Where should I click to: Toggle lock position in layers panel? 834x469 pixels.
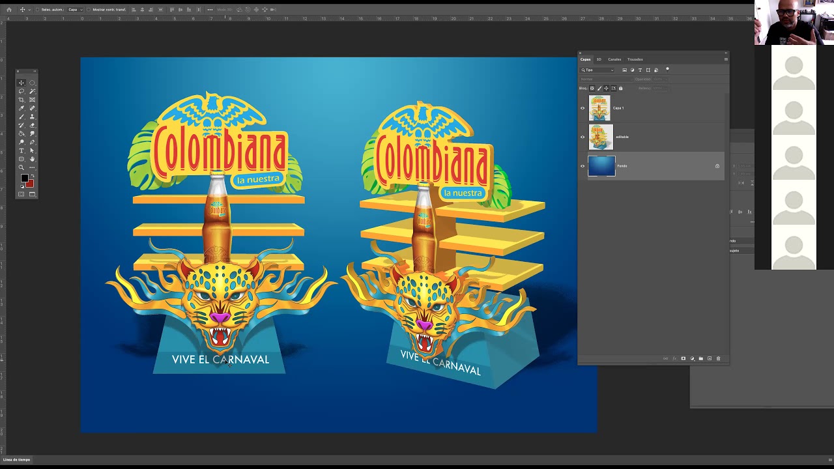[x=606, y=88]
